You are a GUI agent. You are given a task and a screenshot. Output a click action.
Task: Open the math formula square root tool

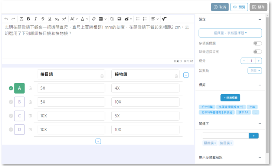[x=164, y=19]
